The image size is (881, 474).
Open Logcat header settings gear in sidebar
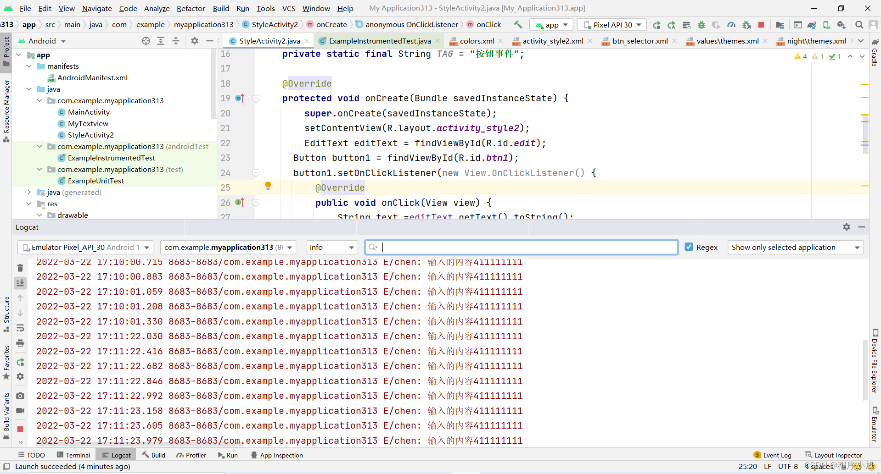pyautogui.click(x=20, y=376)
